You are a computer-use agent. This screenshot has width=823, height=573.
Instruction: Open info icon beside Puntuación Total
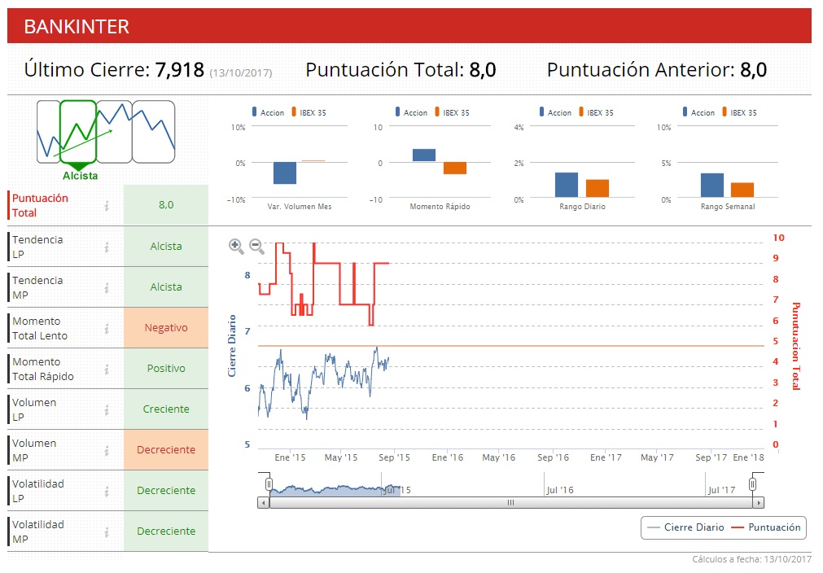[x=107, y=206]
